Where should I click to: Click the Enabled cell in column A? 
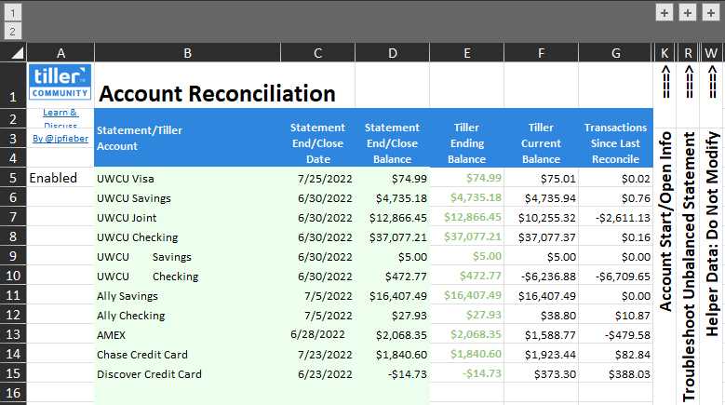coord(60,178)
